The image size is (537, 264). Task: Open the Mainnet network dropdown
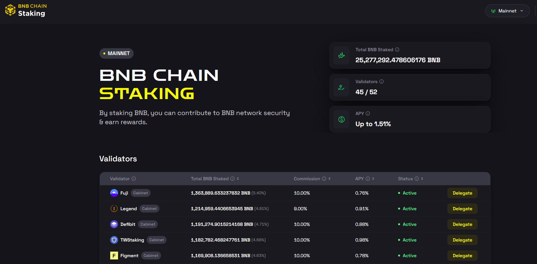507,11
